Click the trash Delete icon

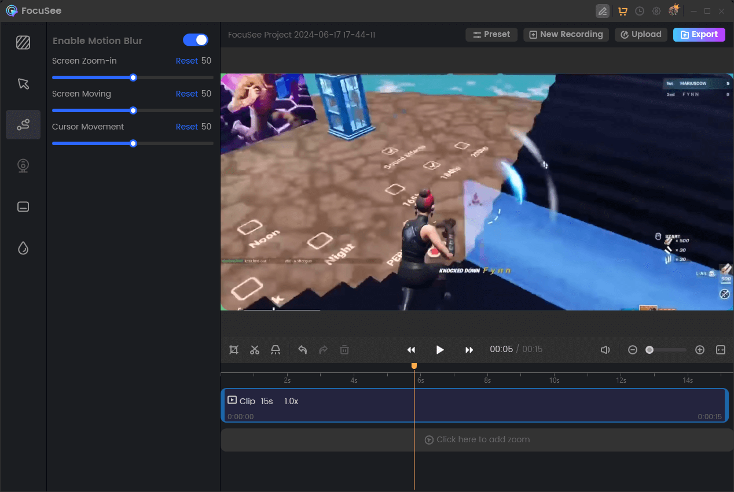344,350
